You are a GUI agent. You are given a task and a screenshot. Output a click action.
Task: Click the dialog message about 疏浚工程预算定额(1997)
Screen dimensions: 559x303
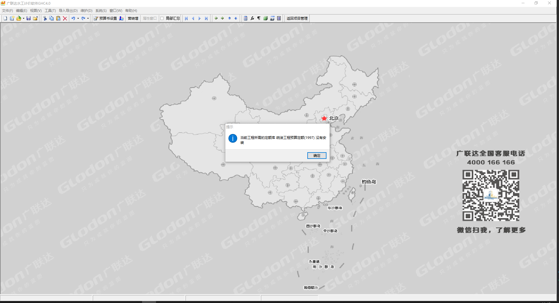283,140
